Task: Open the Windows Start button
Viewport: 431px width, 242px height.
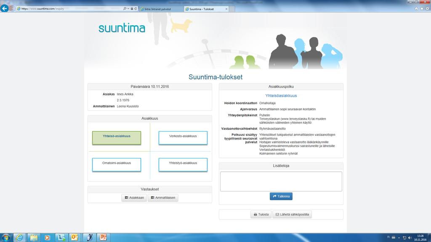Action: [6, 237]
